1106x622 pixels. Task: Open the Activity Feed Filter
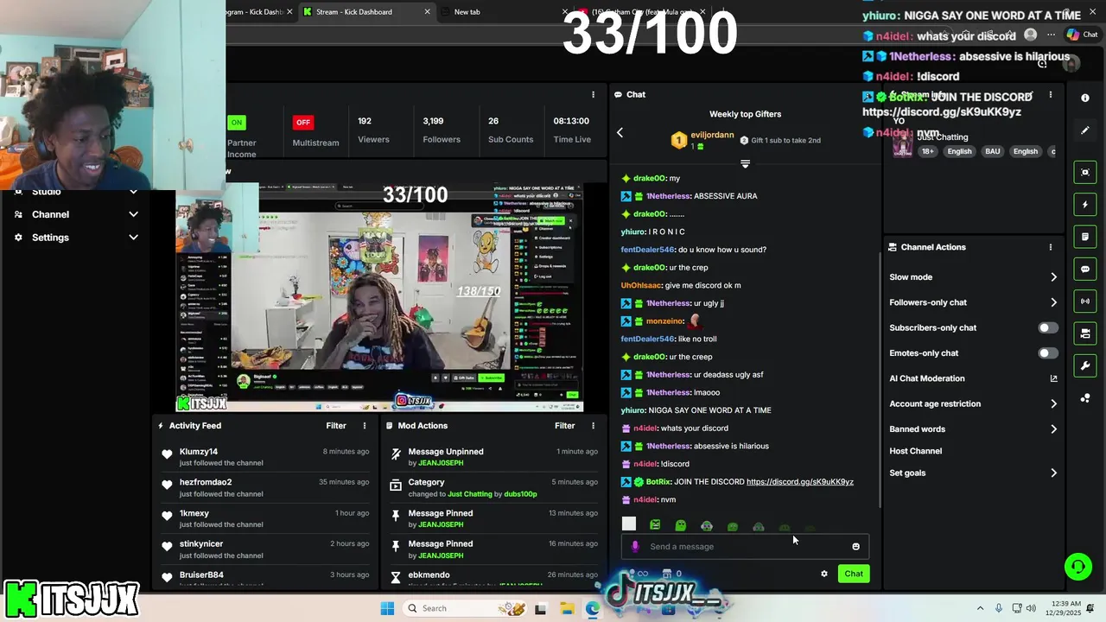click(x=336, y=426)
